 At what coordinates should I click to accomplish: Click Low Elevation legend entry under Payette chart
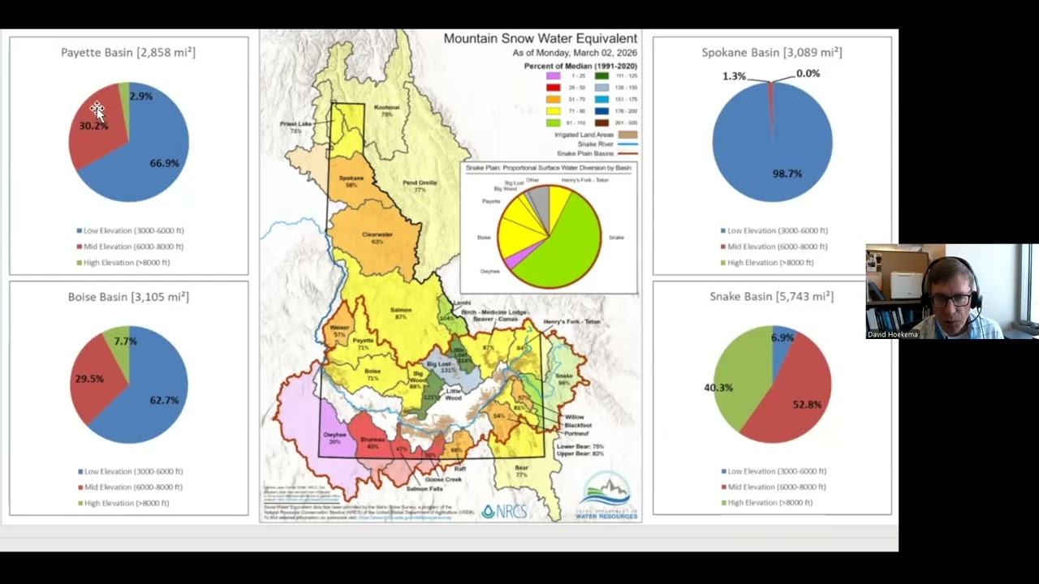(x=130, y=230)
